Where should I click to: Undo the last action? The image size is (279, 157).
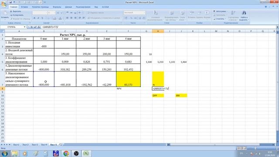coord(14,2)
